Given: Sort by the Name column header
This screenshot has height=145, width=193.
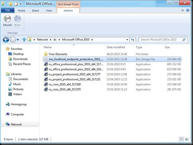Looking at the screenshot, I should pyautogui.click(x=48, y=47).
